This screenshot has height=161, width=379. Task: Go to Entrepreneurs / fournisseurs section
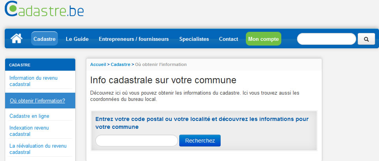(x=134, y=39)
